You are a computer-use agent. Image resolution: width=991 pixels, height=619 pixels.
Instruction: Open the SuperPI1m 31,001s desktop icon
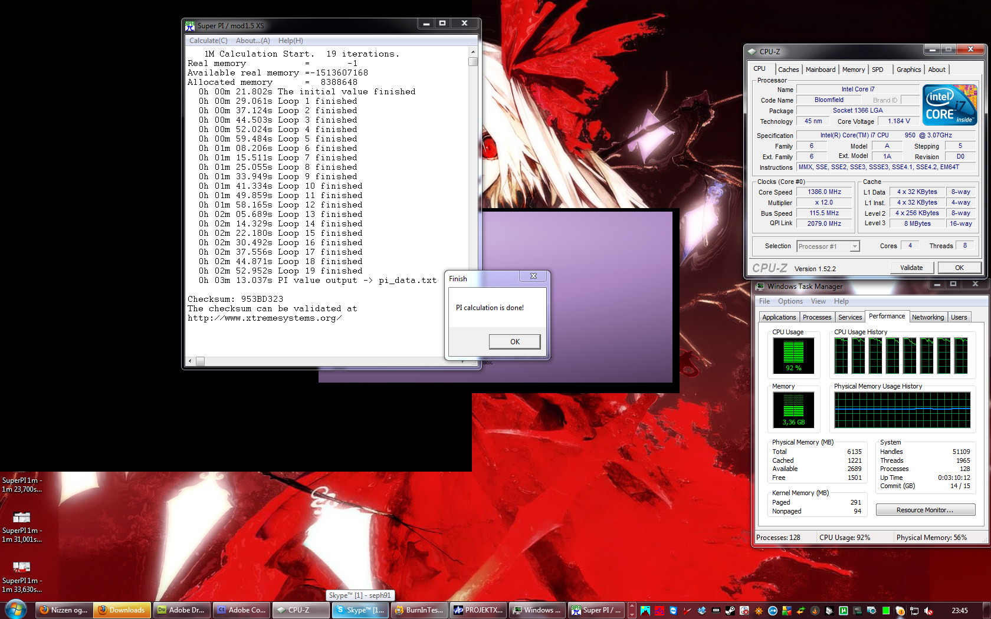tap(22, 526)
